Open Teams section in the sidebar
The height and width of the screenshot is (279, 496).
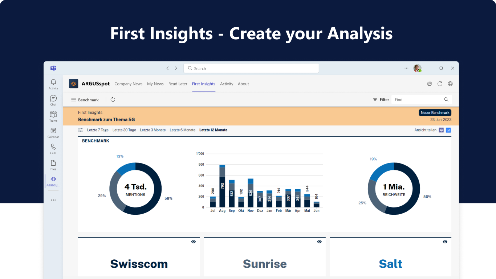pyautogui.click(x=53, y=116)
